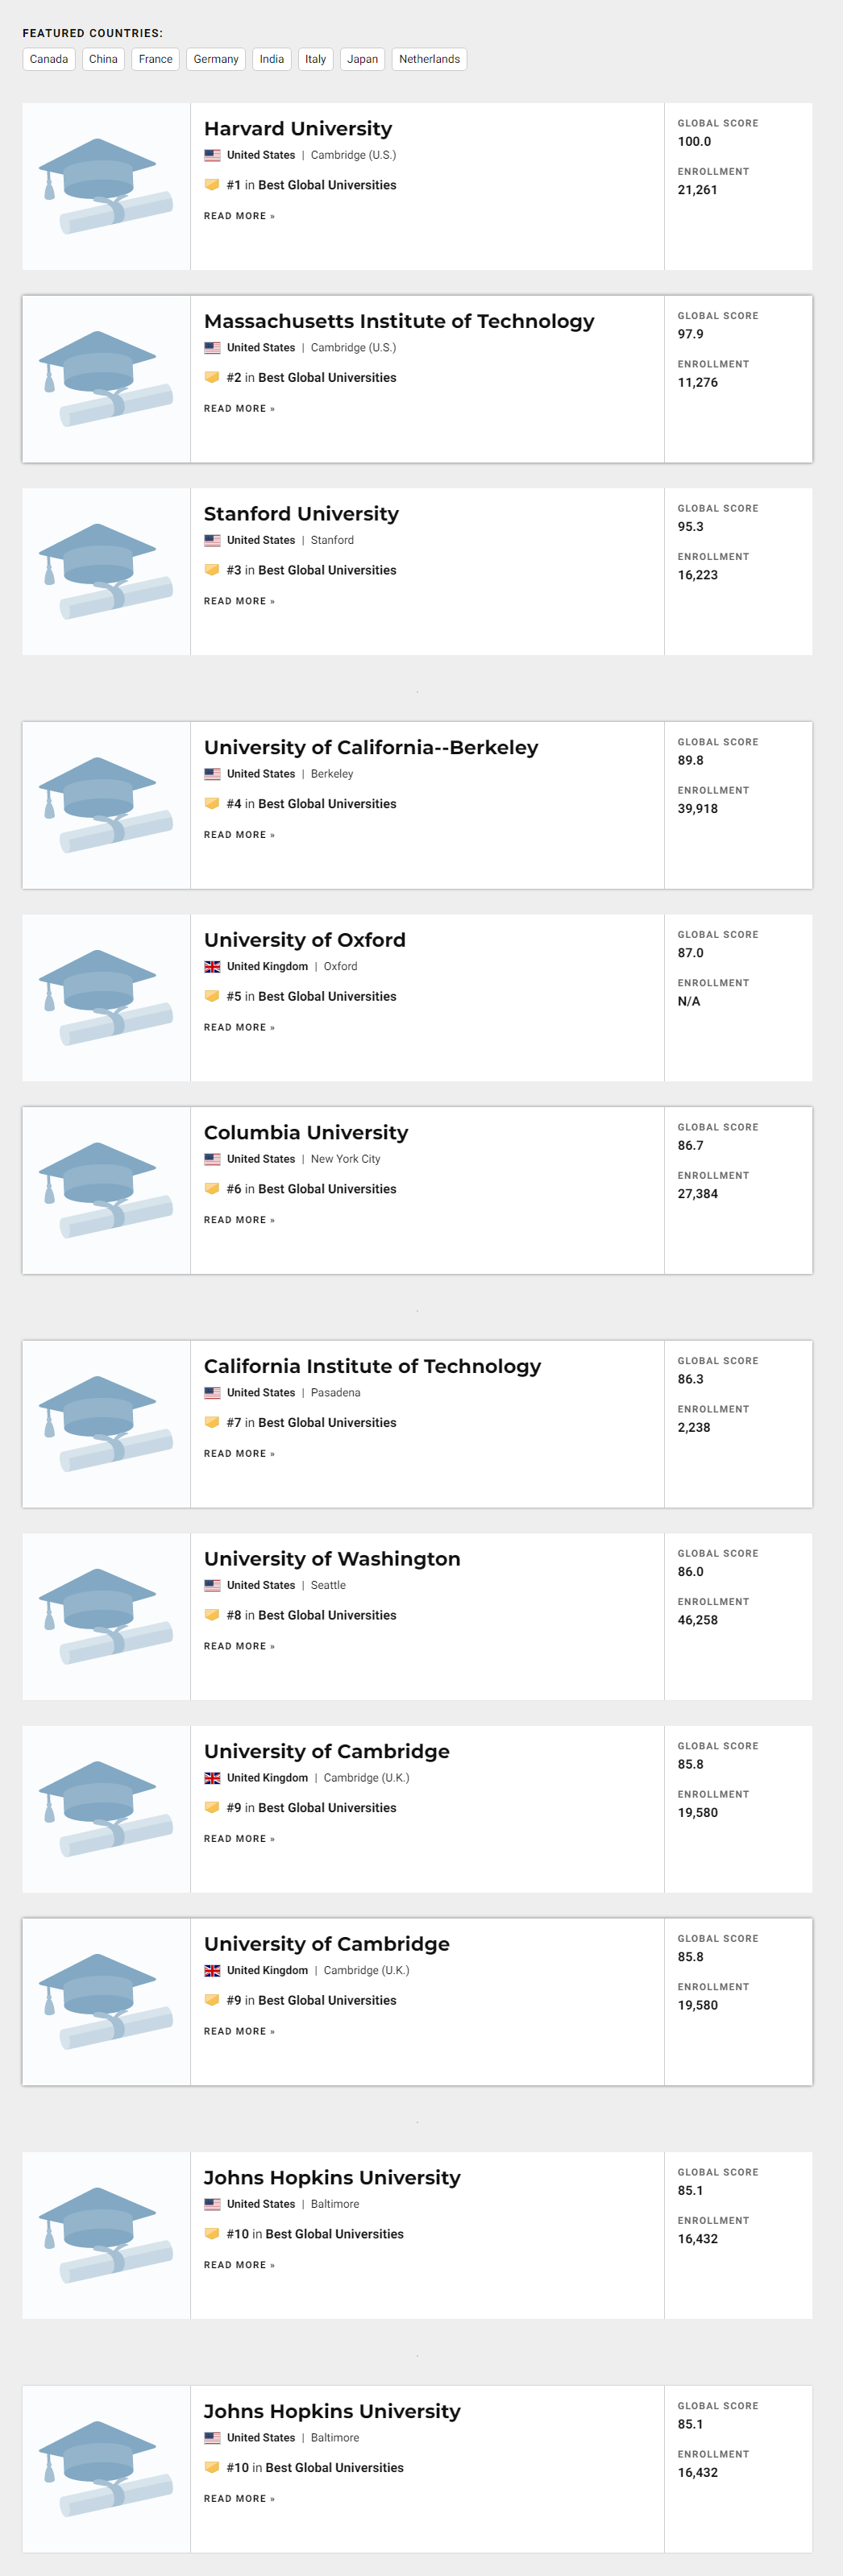Click Stanford University graduation cap icon
Viewport: 843px width, 2576px height.
pos(106,571)
